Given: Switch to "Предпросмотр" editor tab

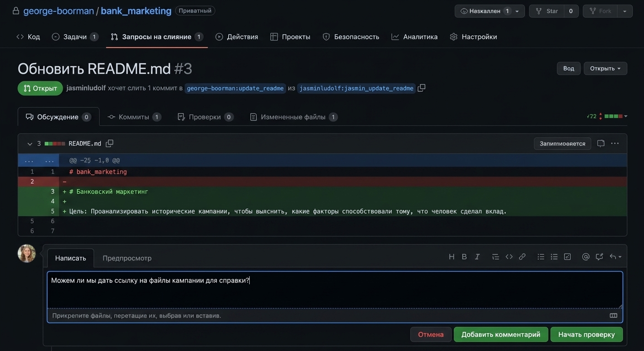Looking at the screenshot, I should (127, 258).
